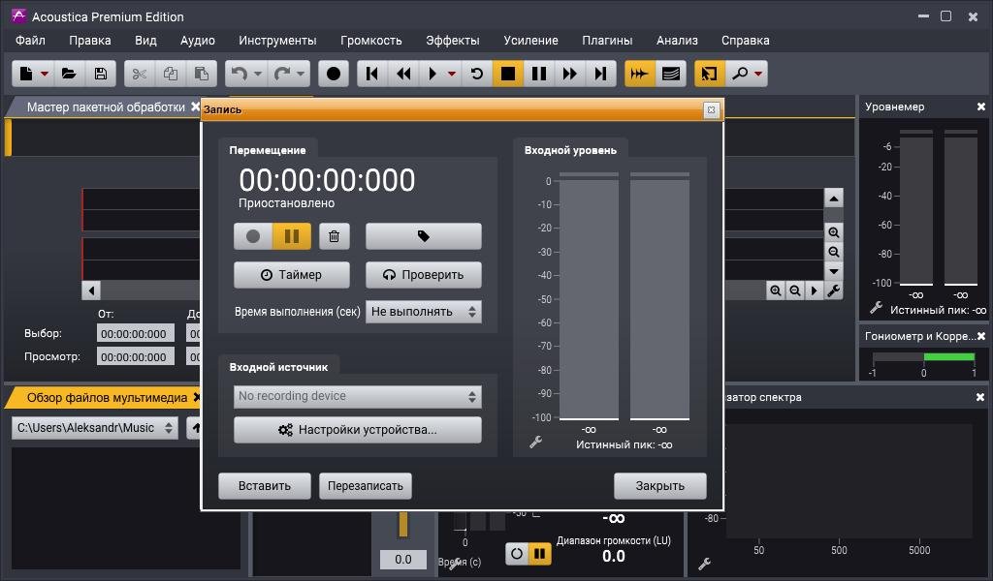Click the horizontal scrollbar left arrow
Image resolution: width=993 pixels, height=581 pixels.
point(91,290)
